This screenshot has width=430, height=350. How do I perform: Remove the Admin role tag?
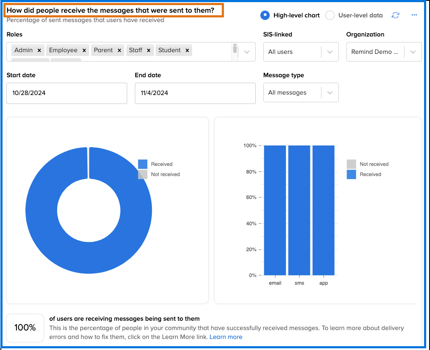click(39, 50)
